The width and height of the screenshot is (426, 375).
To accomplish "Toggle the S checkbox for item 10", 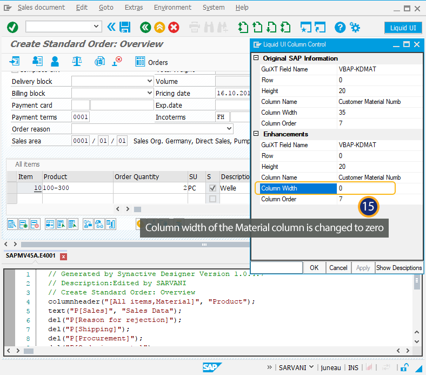I will 212,188.
